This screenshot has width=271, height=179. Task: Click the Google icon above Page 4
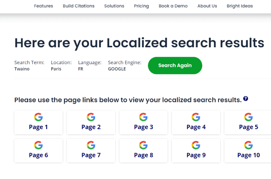(x=196, y=117)
